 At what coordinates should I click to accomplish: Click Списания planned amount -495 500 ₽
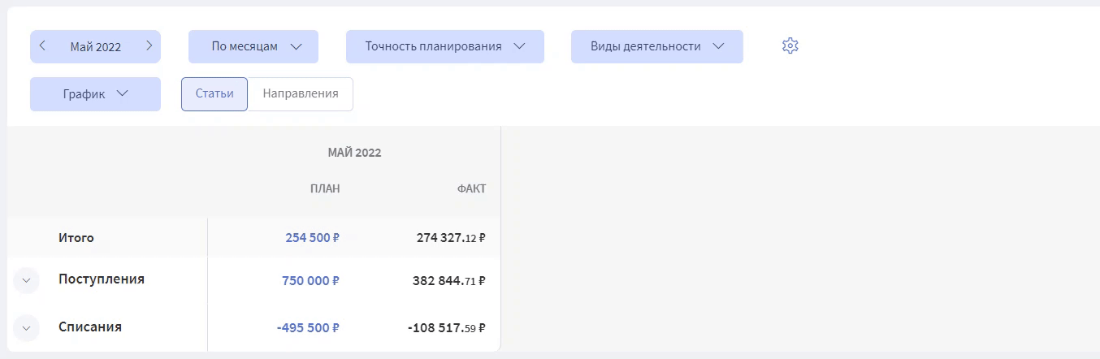[308, 328]
